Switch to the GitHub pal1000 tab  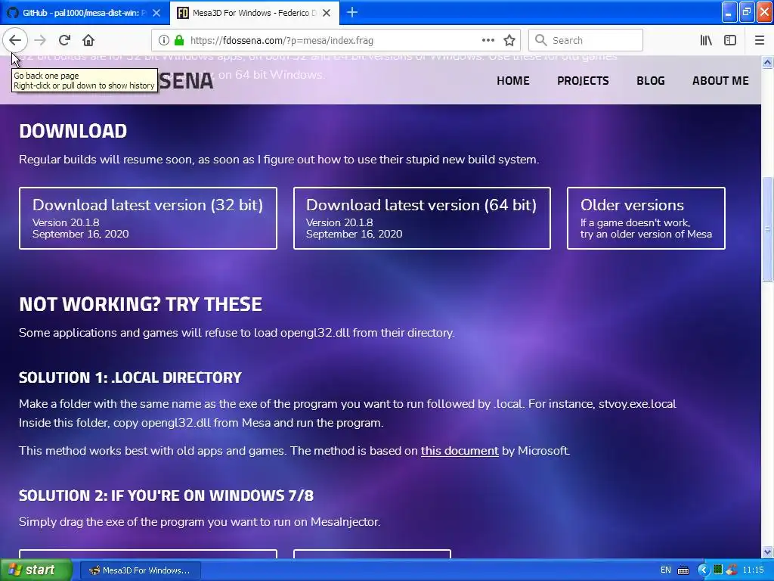click(x=85, y=13)
